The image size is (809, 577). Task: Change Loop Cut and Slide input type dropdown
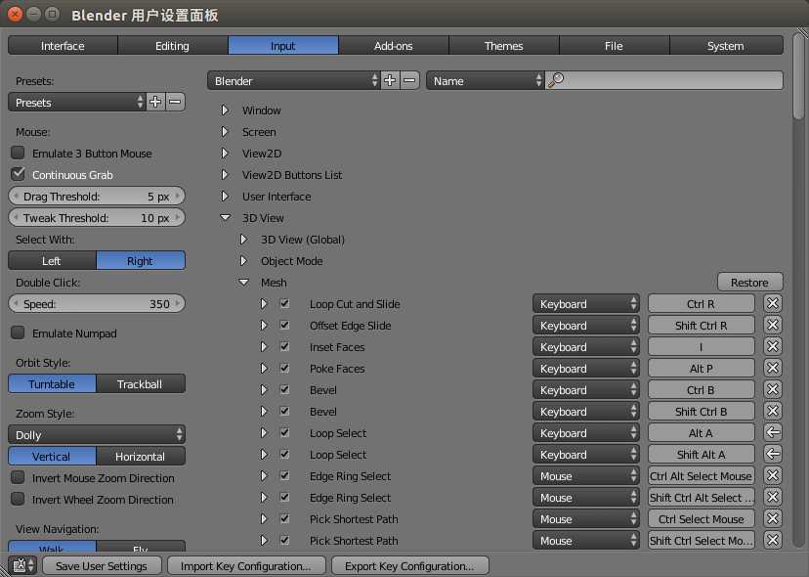(586, 304)
